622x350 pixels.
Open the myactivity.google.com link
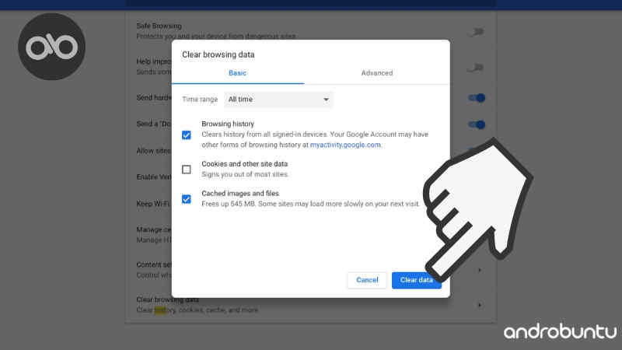(x=345, y=145)
